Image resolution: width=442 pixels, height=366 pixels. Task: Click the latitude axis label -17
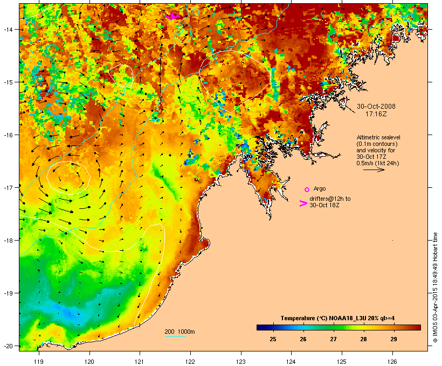coord(8,187)
